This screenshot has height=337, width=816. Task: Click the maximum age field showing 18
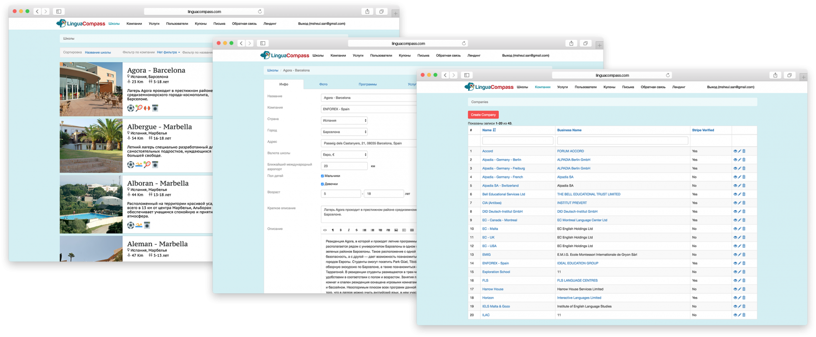click(x=384, y=194)
